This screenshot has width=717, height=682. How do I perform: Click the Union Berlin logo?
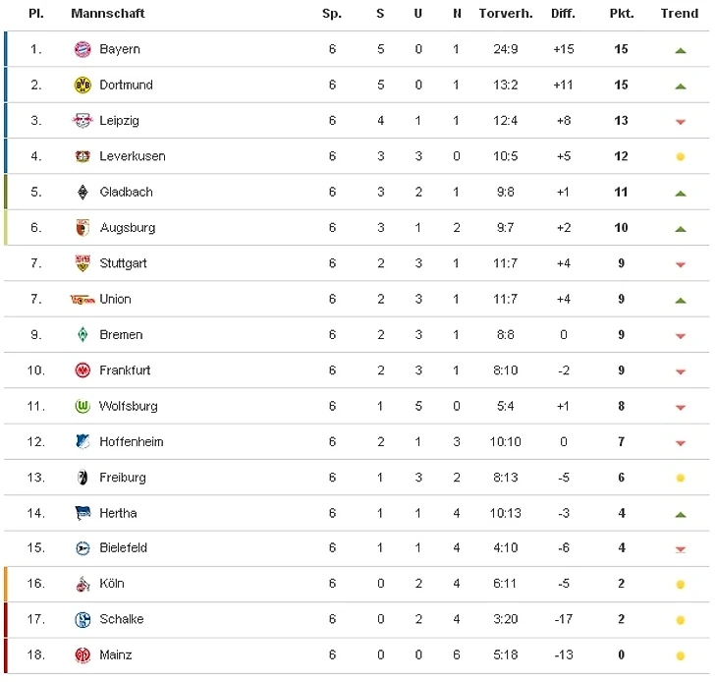click(83, 299)
